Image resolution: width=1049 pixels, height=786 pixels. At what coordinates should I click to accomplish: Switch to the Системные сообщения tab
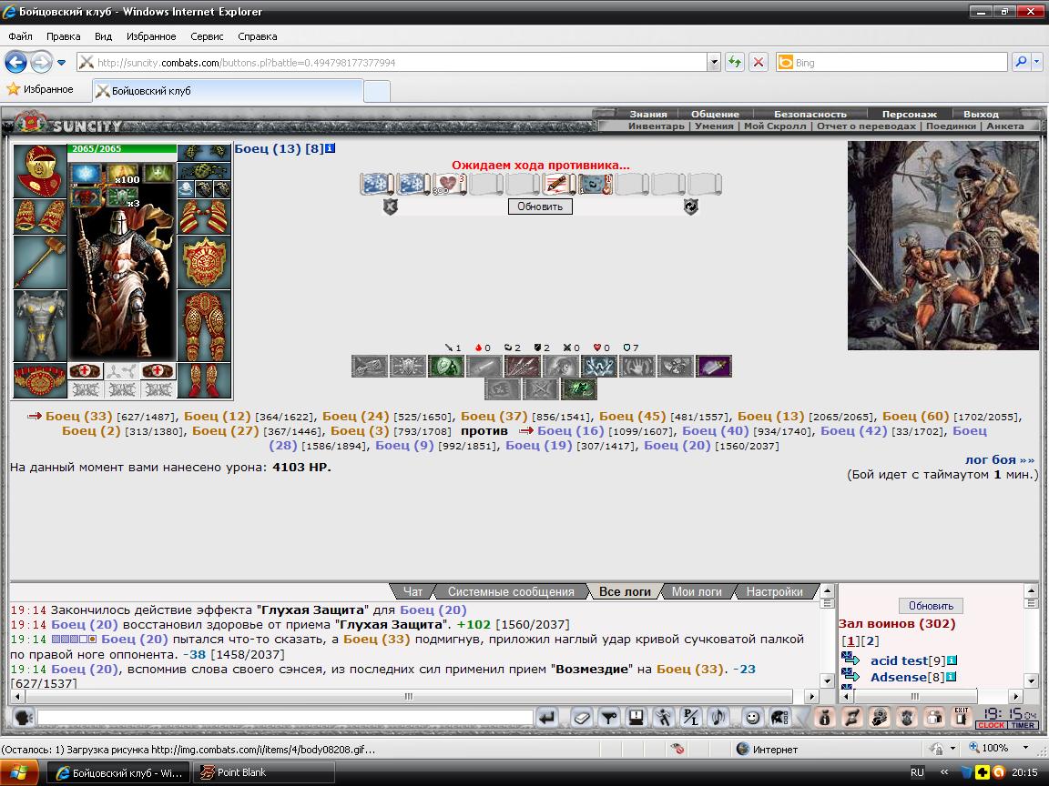pos(511,591)
